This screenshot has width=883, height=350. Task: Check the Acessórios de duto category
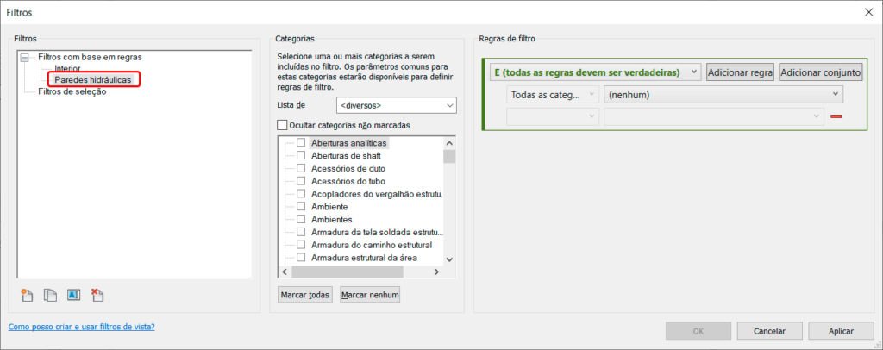pyautogui.click(x=301, y=168)
